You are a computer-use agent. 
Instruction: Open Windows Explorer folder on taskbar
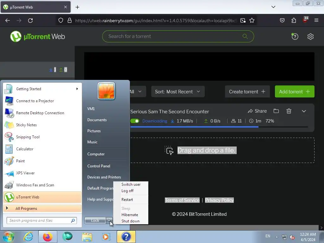tap(87, 237)
